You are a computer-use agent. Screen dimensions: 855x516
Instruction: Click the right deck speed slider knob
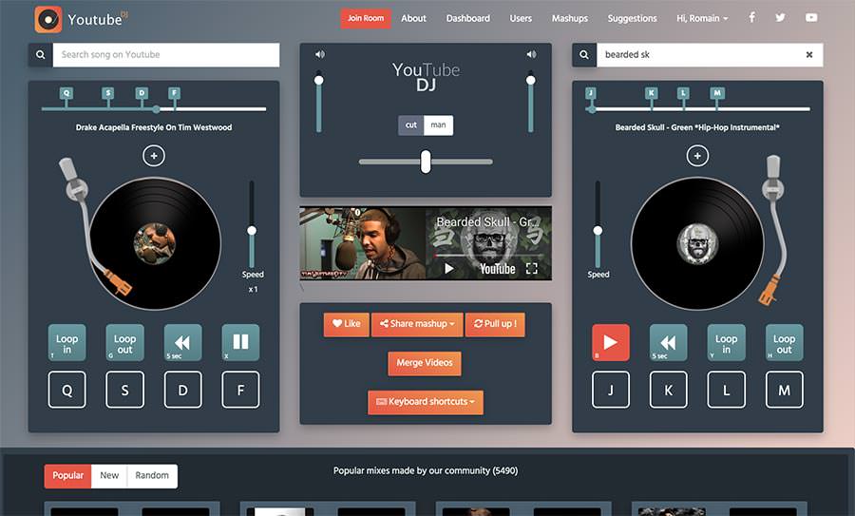click(x=598, y=231)
